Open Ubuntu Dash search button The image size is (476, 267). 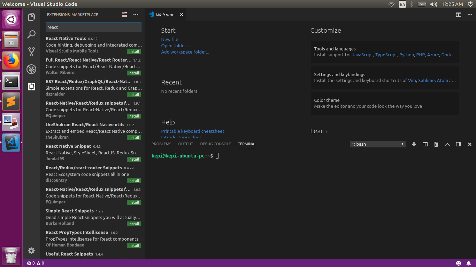(11, 19)
